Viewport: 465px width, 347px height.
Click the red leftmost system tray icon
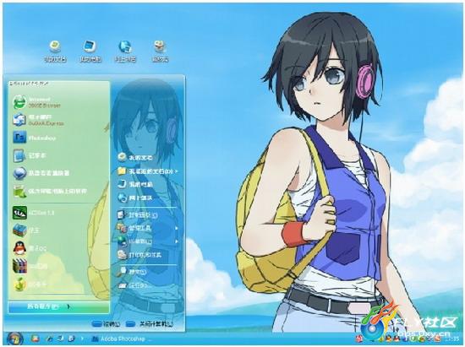coord(359,338)
